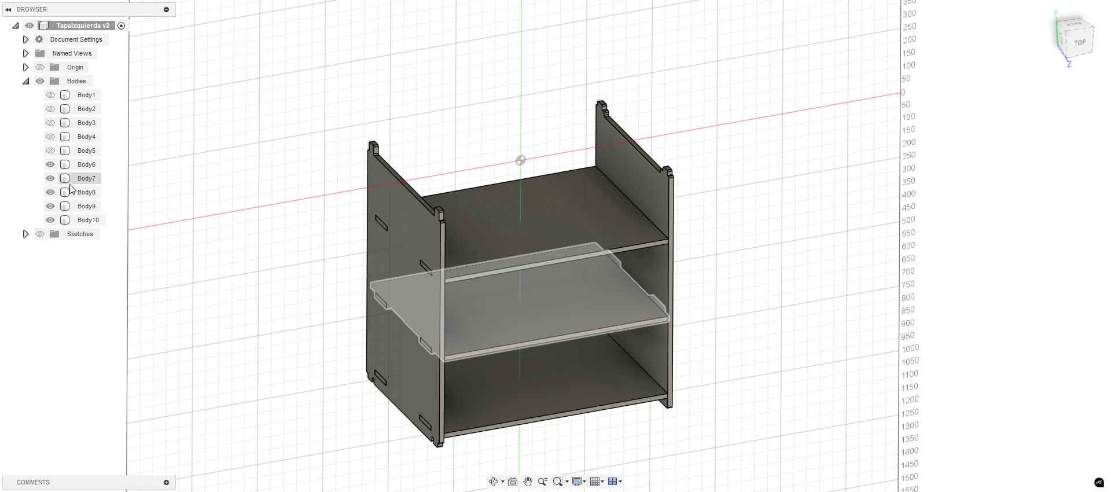Show hidden Body1 via eye icon
1111x492 pixels.
(50, 95)
